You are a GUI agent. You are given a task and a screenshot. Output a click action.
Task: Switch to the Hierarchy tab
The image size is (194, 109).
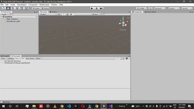pos(6,12)
